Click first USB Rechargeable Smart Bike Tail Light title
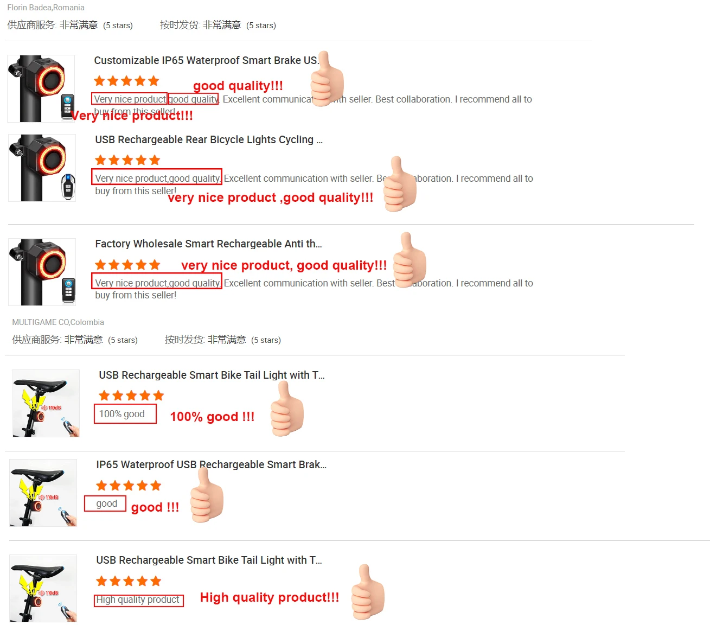 point(212,375)
